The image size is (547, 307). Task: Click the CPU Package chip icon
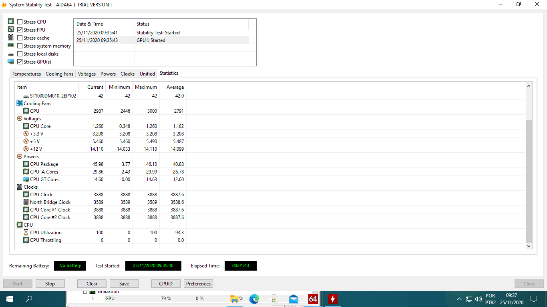pyautogui.click(x=26, y=164)
